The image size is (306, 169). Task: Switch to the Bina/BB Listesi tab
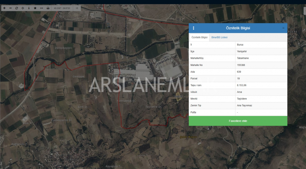pyautogui.click(x=219, y=37)
